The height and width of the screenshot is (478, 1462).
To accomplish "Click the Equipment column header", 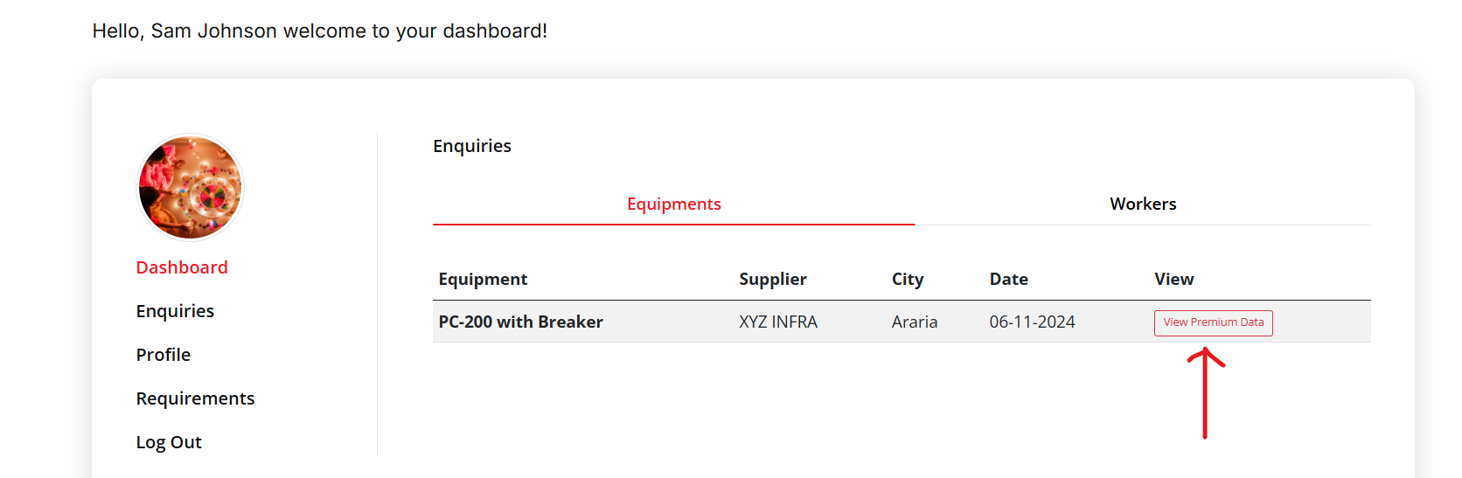I will tap(483, 279).
